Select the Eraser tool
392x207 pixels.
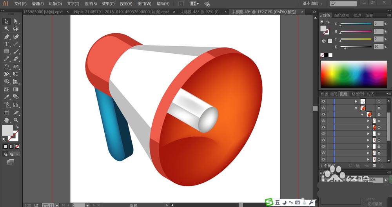[x=16, y=59]
